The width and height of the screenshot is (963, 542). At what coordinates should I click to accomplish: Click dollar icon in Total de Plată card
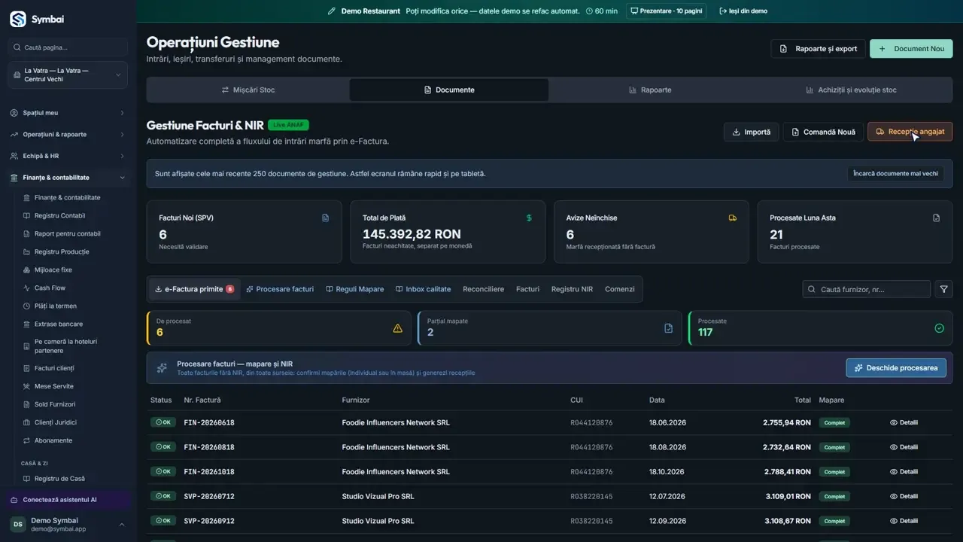point(529,218)
